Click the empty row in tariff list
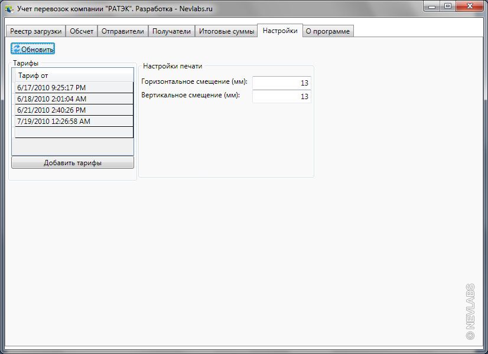 72,132
